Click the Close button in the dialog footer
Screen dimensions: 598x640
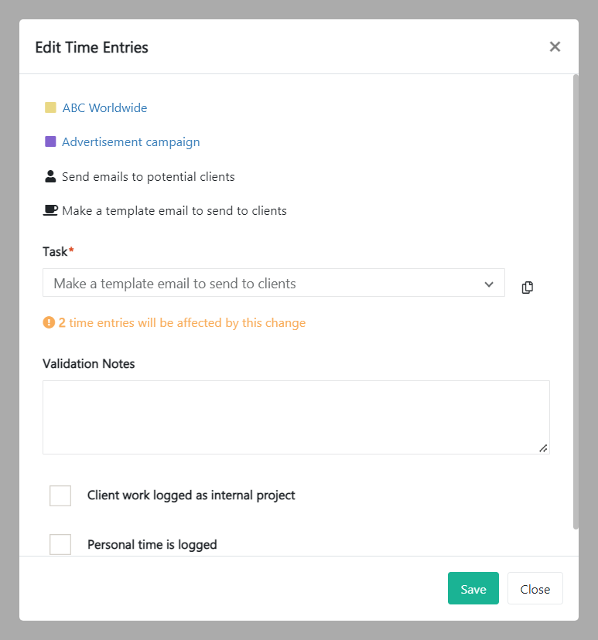[535, 589]
